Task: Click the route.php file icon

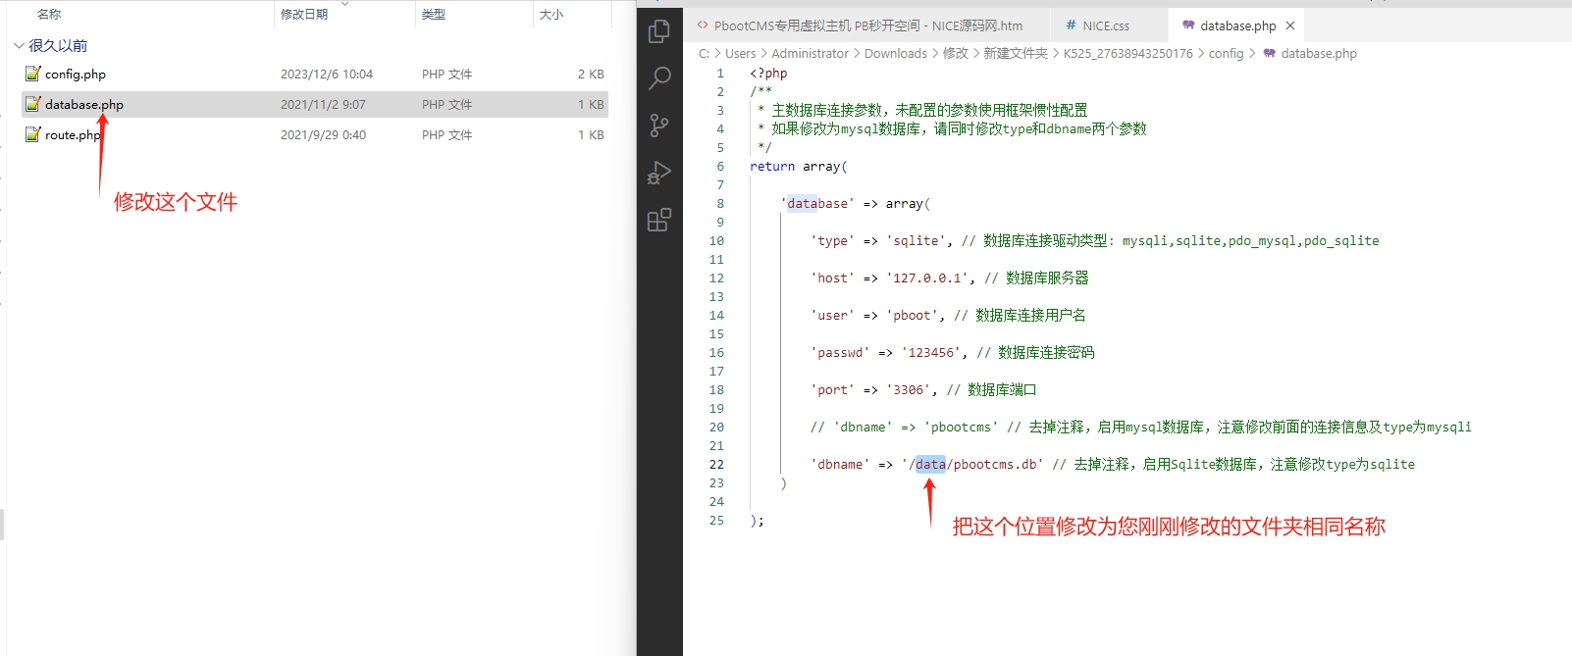Action: 33,134
